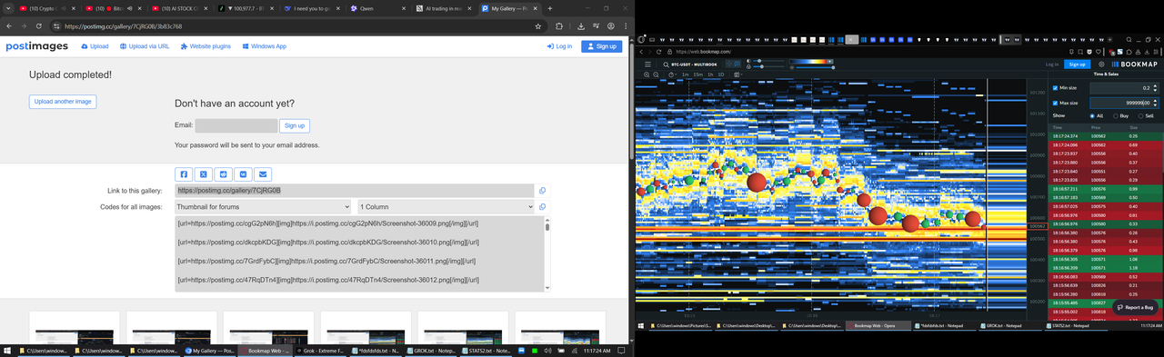Open '1 Column' layout dropdown
Viewport: 1164px width, 357px height.
[x=446, y=207]
